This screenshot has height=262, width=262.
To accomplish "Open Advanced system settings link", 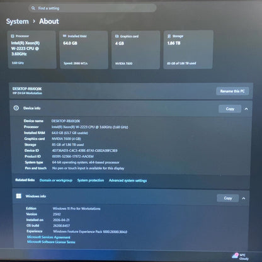I will click(x=128, y=181).
